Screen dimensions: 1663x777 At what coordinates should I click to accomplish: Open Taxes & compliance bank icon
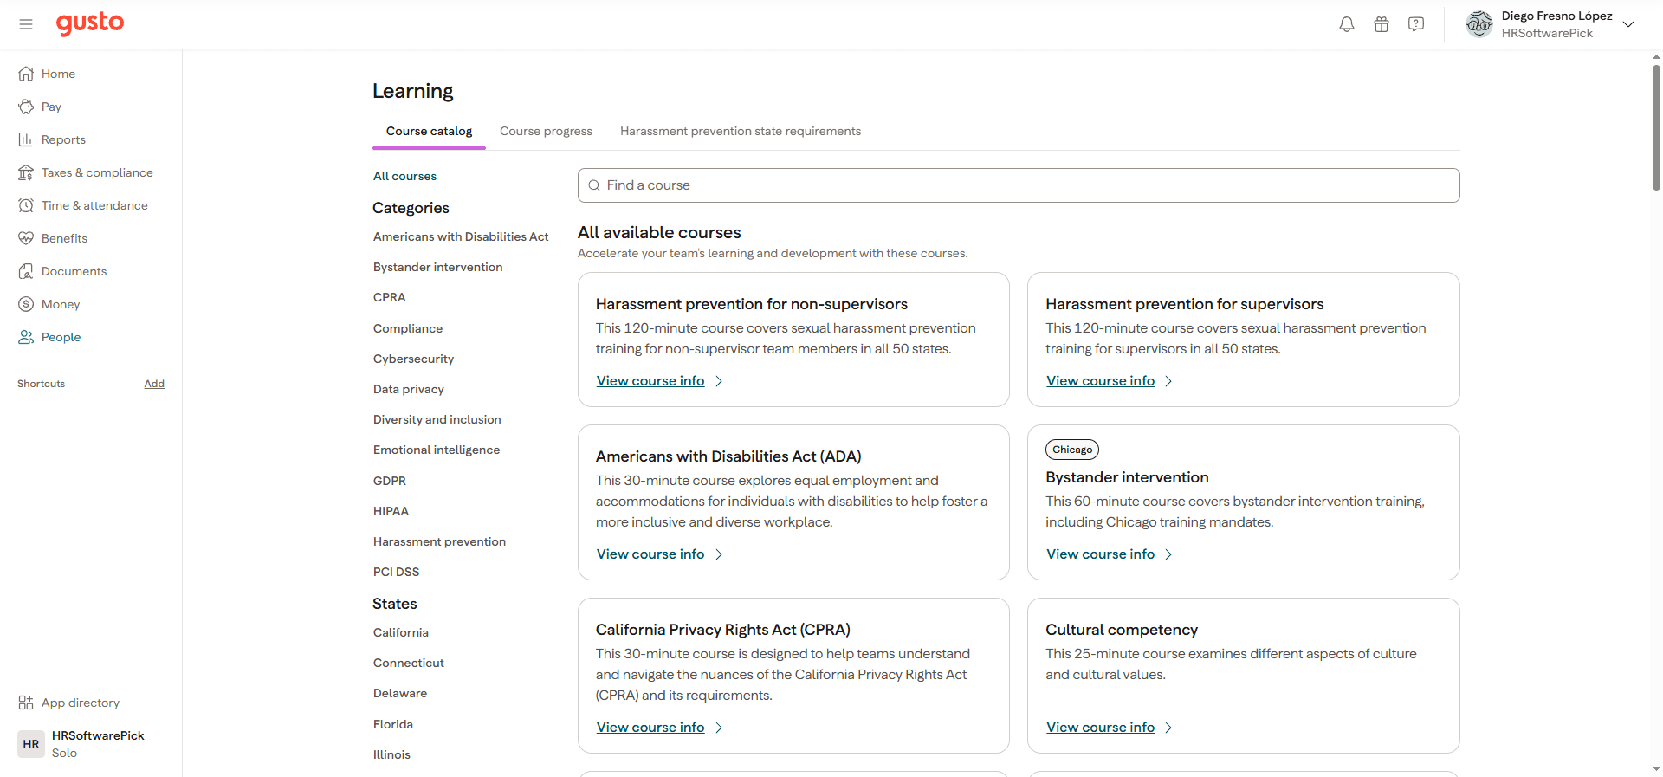pyautogui.click(x=26, y=172)
